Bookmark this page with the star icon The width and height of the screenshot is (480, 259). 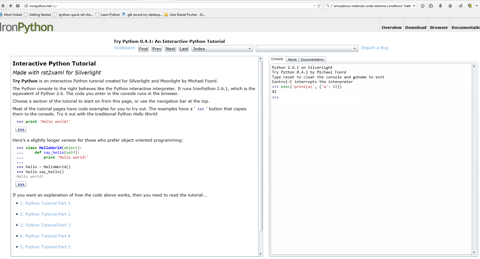tap(423, 6)
